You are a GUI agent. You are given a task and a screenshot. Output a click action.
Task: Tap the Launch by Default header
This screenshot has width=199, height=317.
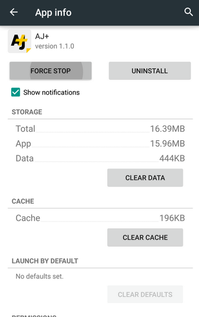(x=45, y=261)
